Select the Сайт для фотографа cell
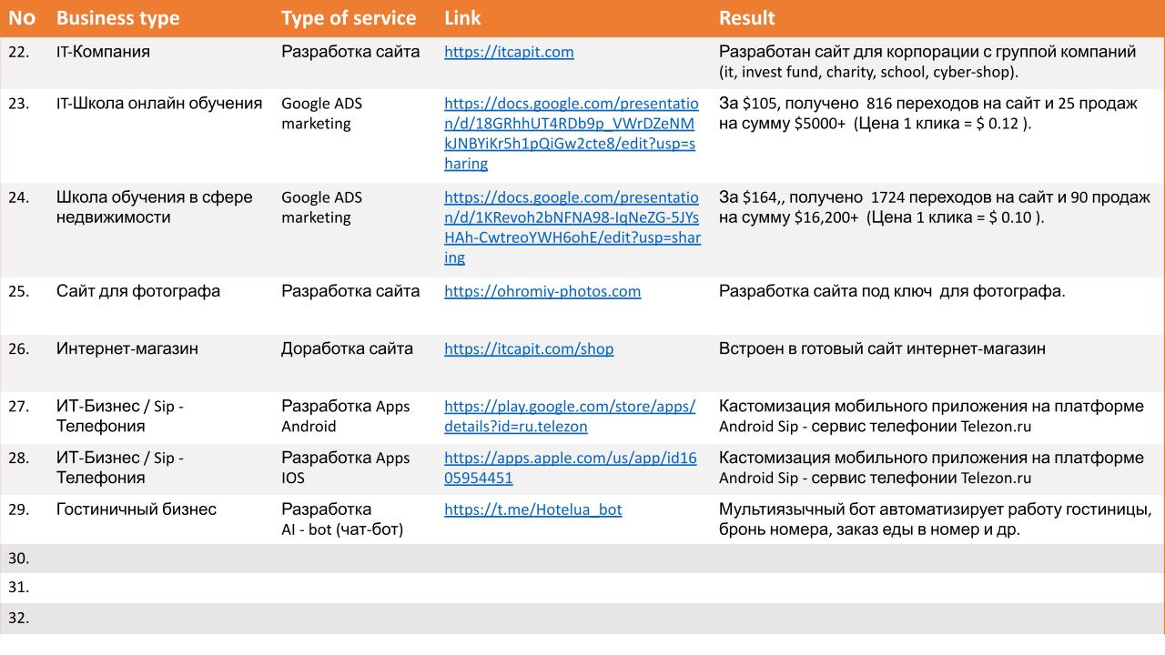Image resolution: width=1165 pixels, height=655 pixels. 138,291
